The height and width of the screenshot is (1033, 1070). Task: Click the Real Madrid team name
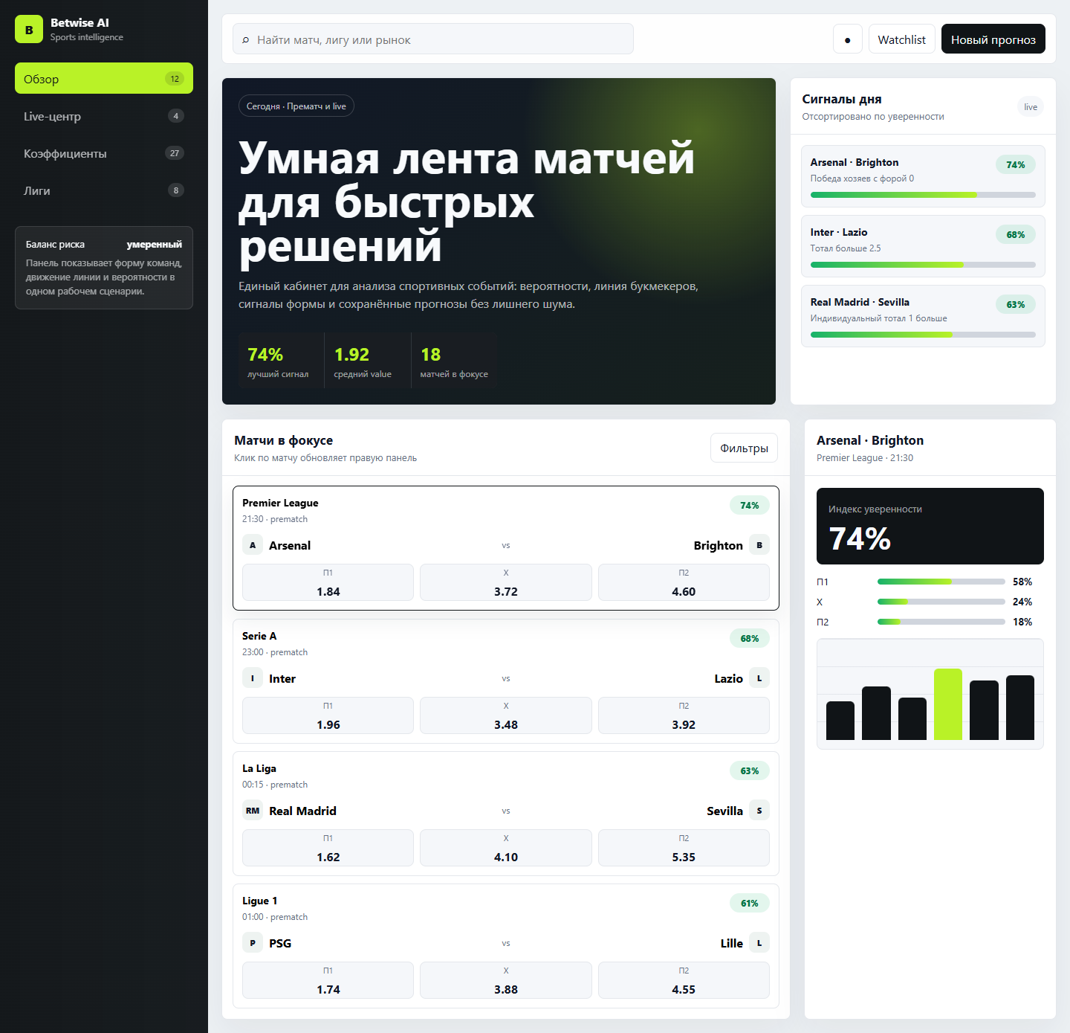click(302, 811)
